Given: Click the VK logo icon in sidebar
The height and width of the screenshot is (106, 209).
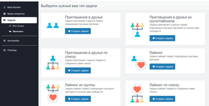Looking at the screenshot, I should tap(10, 31).
